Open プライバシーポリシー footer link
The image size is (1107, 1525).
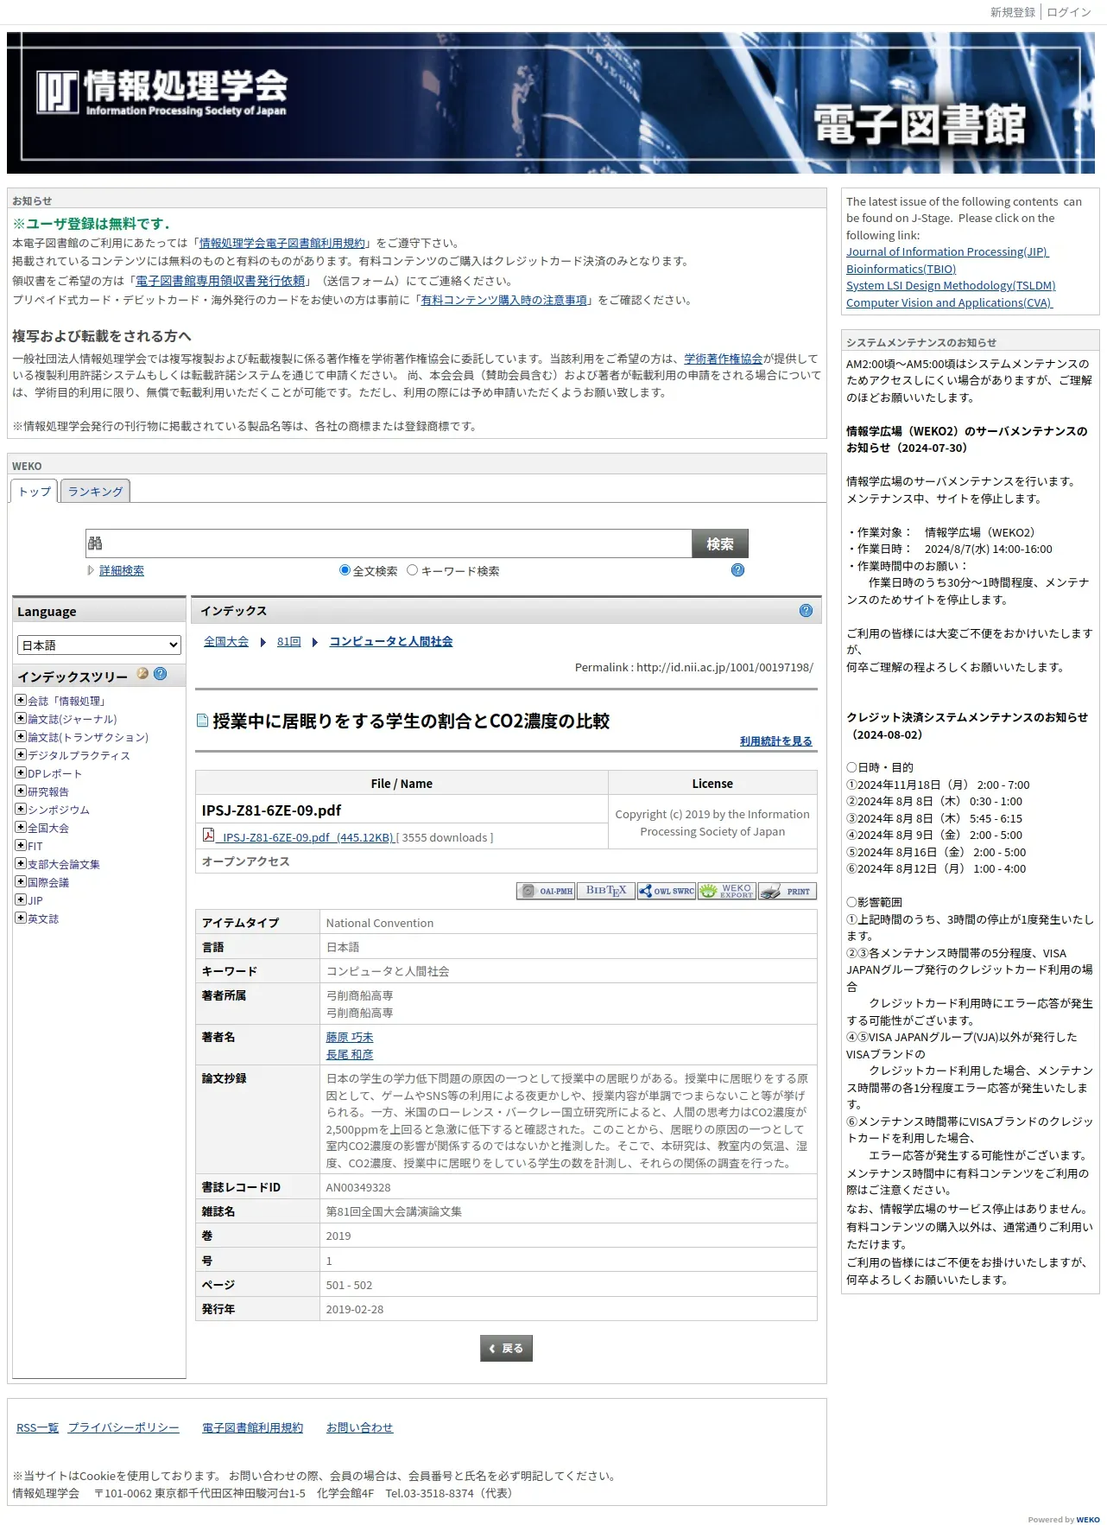click(x=123, y=1427)
